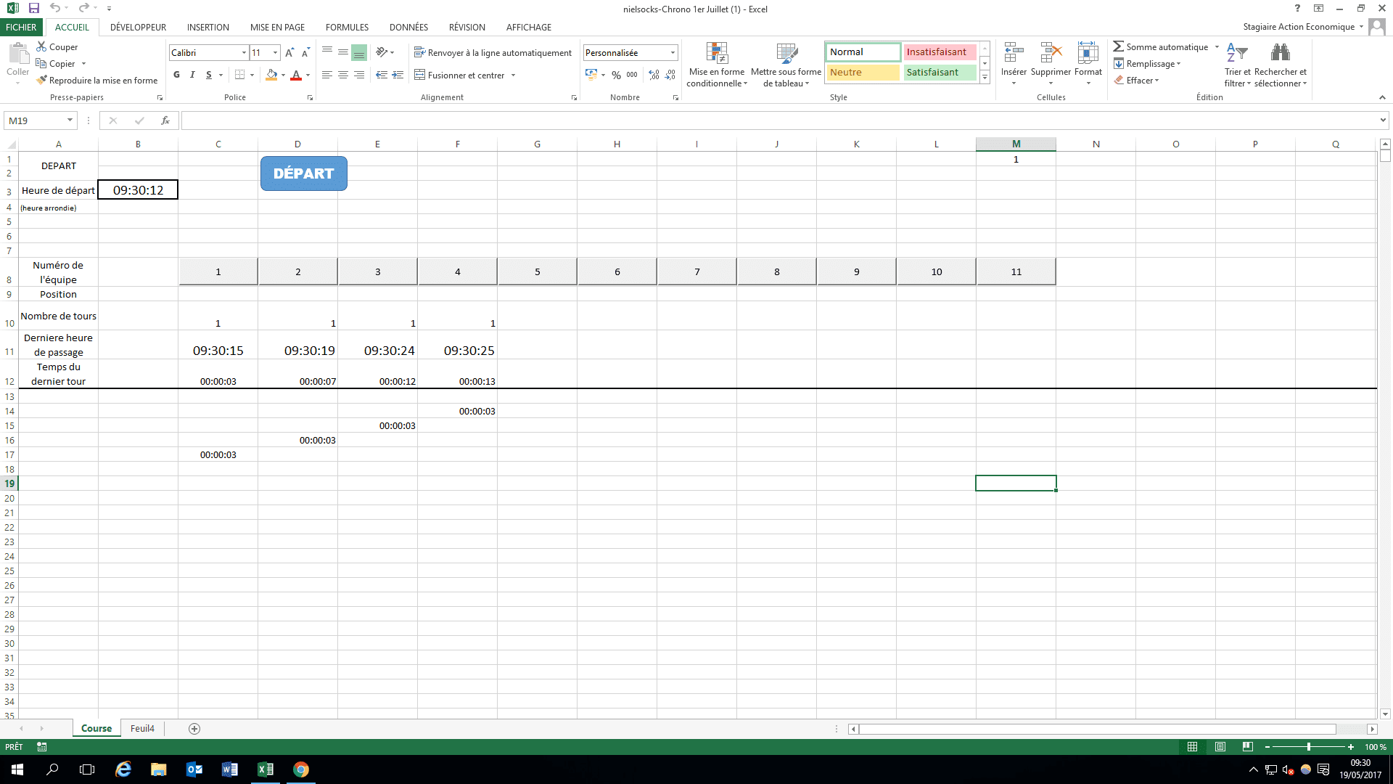Click the increase font size icon

click(289, 52)
